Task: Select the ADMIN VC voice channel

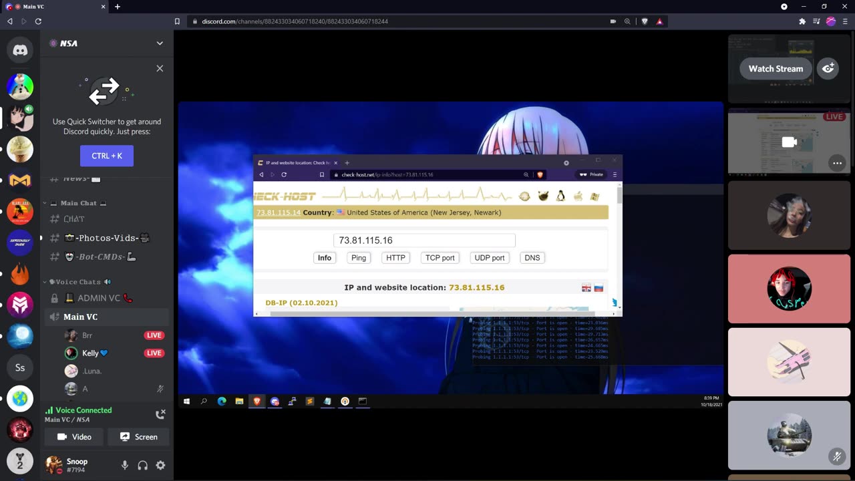Action: tap(107, 298)
